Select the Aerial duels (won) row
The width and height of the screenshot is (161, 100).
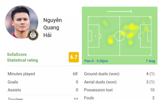[119, 82]
